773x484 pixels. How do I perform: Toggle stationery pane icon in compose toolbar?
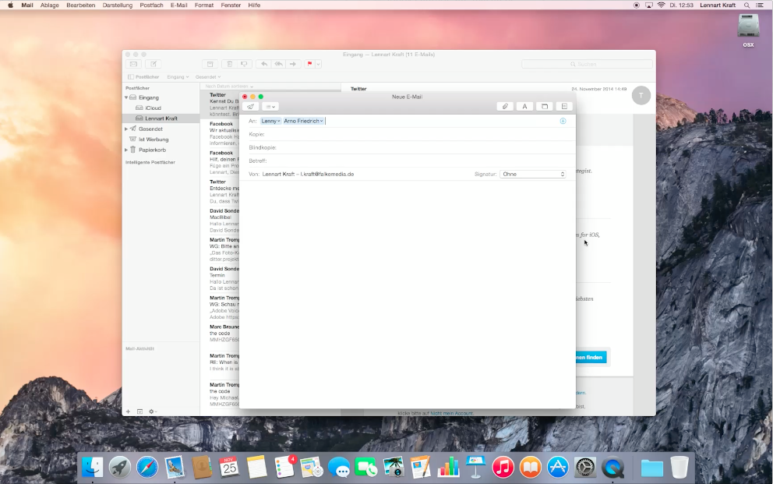564,107
